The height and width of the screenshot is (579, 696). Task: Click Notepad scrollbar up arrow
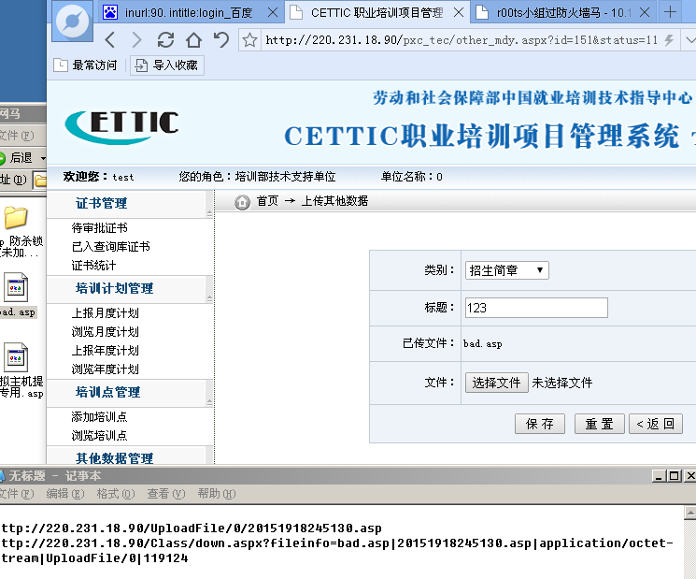(x=690, y=514)
